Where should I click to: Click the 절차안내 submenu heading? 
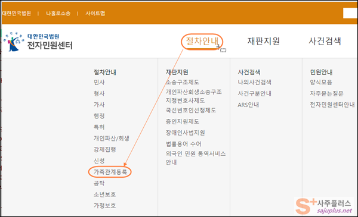click(105, 72)
